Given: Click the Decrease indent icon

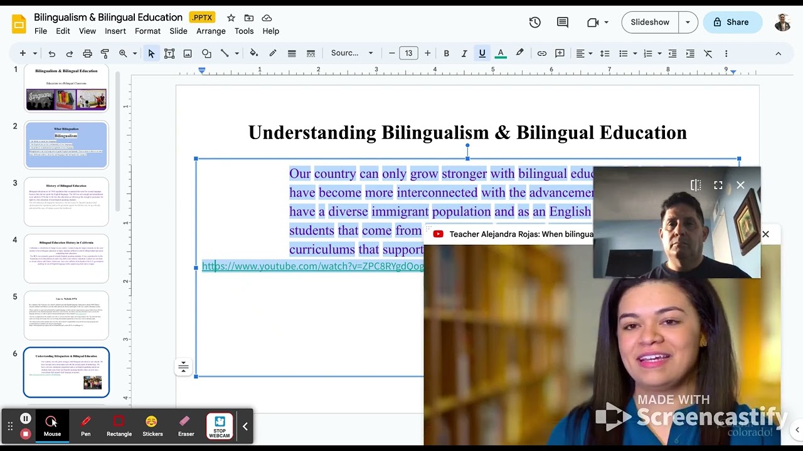Looking at the screenshot, I should [x=673, y=54].
